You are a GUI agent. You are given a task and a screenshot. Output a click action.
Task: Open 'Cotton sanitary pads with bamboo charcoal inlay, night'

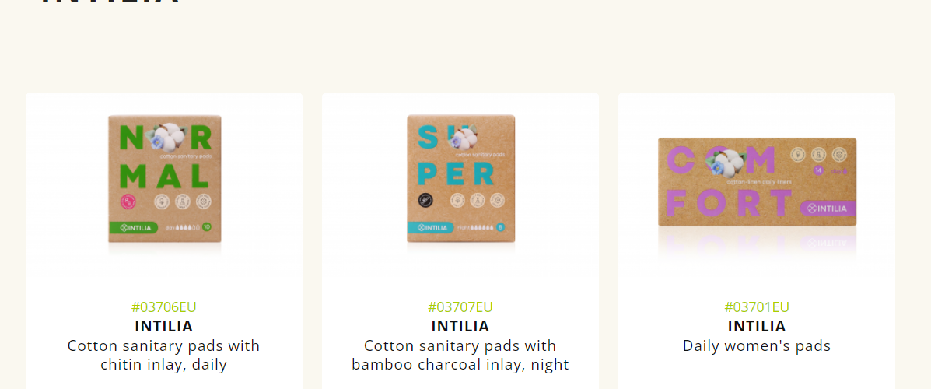point(460,355)
